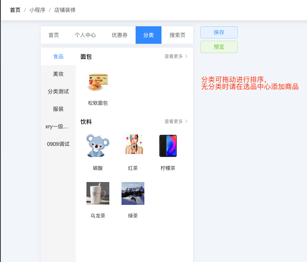
Task: Expand 查看更多 next to 饮料
Action: [x=176, y=121]
